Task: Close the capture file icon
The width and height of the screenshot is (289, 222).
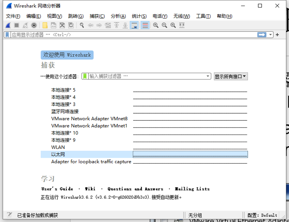Action: click(62, 25)
